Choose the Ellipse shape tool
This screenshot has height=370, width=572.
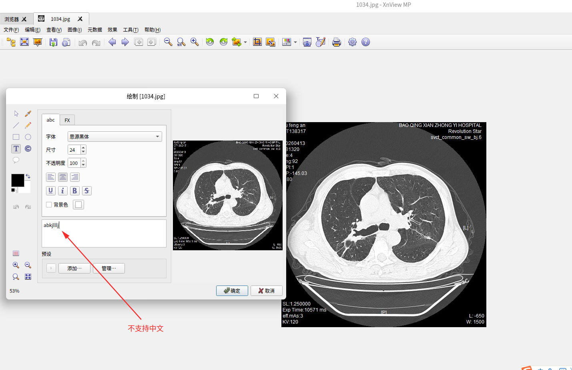point(28,137)
